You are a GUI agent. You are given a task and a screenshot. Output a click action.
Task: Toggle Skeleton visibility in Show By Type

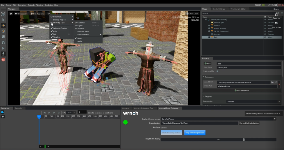pyautogui.click(x=81, y=29)
